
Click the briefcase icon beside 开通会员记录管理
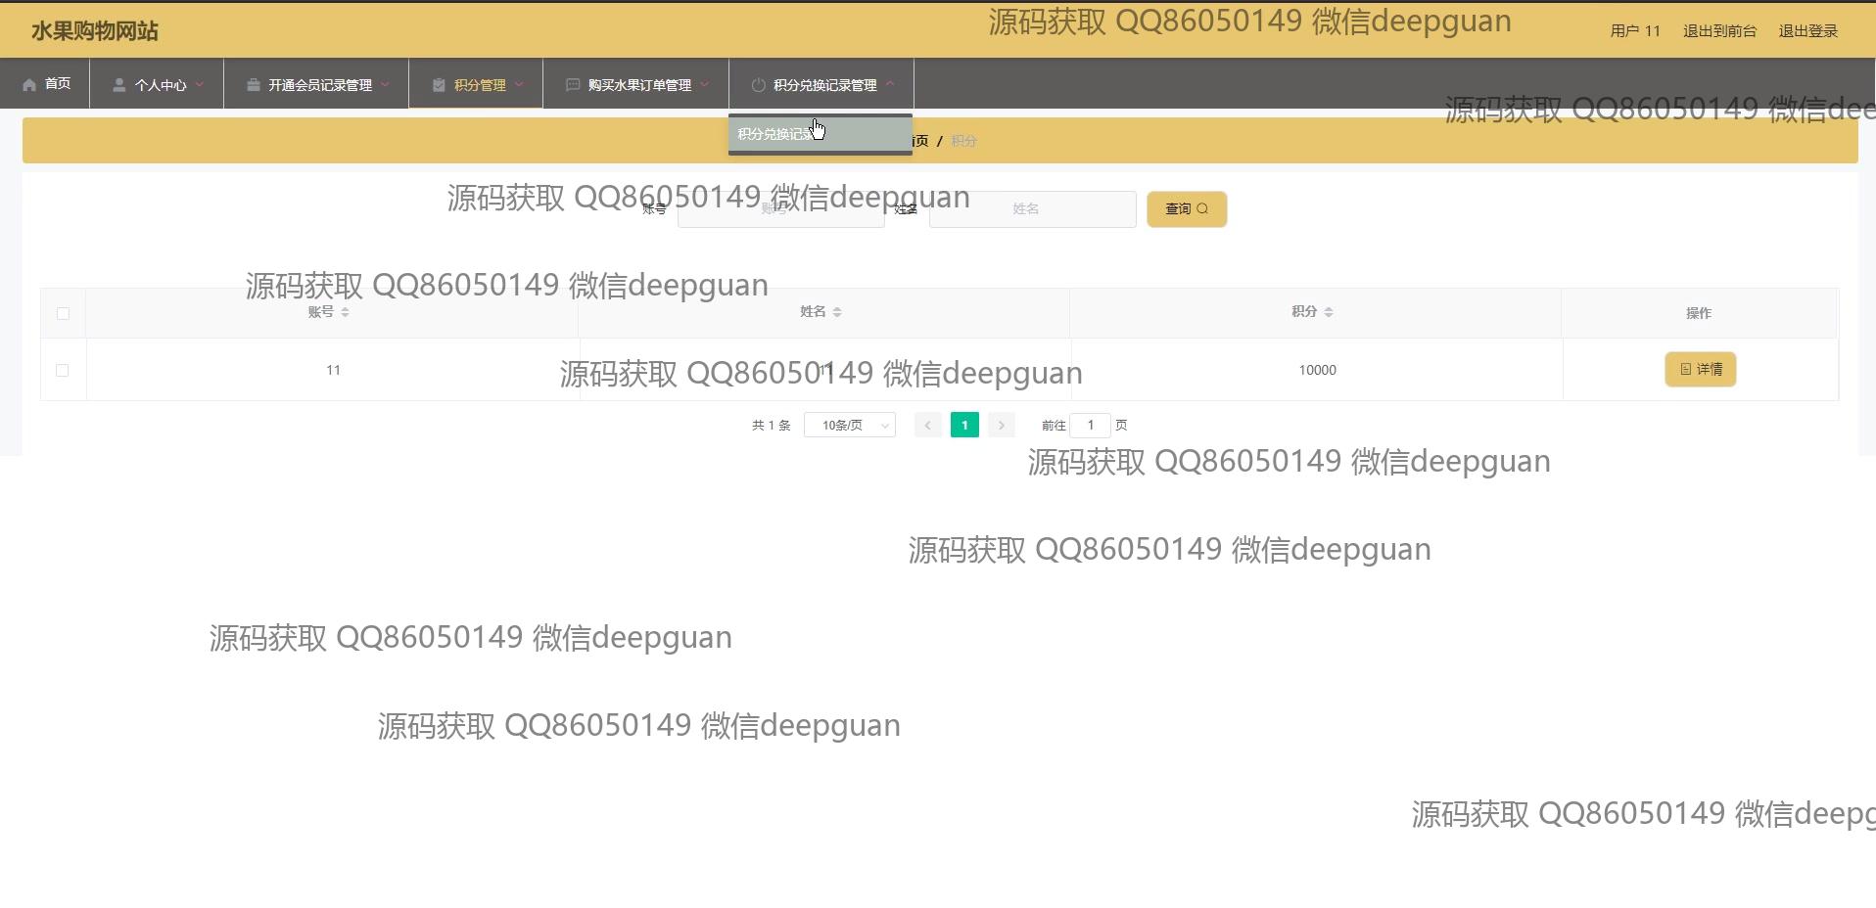tap(253, 85)
